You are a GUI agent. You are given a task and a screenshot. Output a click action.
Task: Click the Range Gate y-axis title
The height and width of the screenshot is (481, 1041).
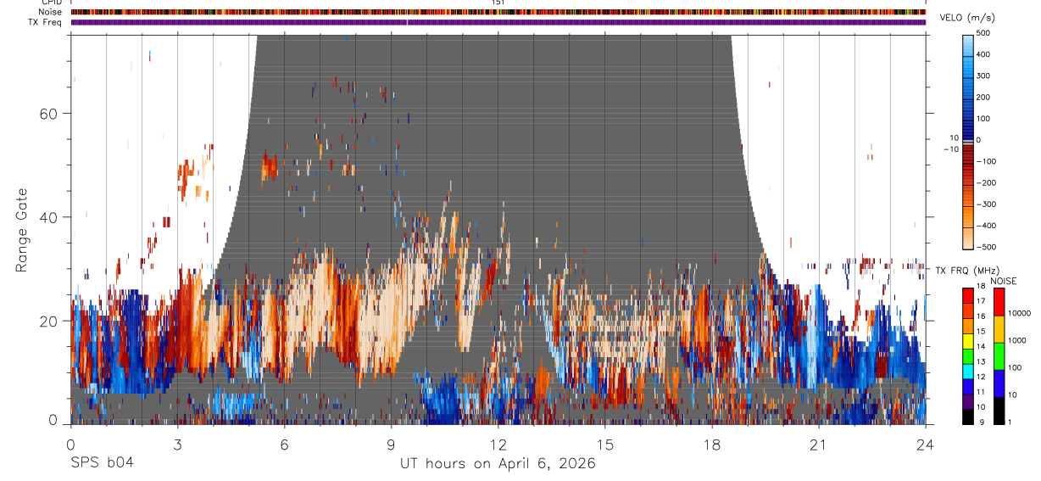click(22, 231)
